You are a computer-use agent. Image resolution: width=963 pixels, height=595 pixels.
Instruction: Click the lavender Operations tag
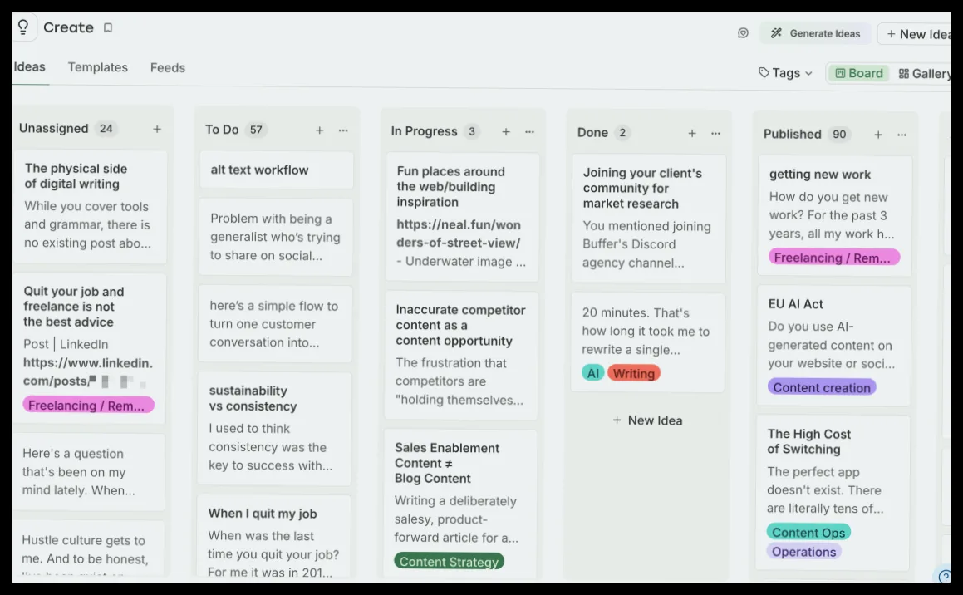pyautogui.click(x=804, y=552)
